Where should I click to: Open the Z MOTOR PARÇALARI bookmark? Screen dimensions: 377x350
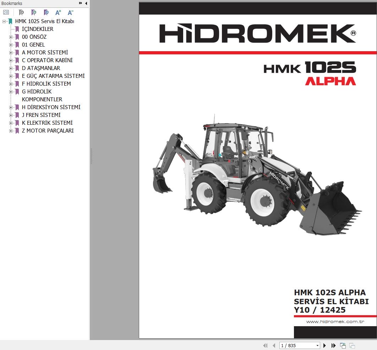[48, 131]
